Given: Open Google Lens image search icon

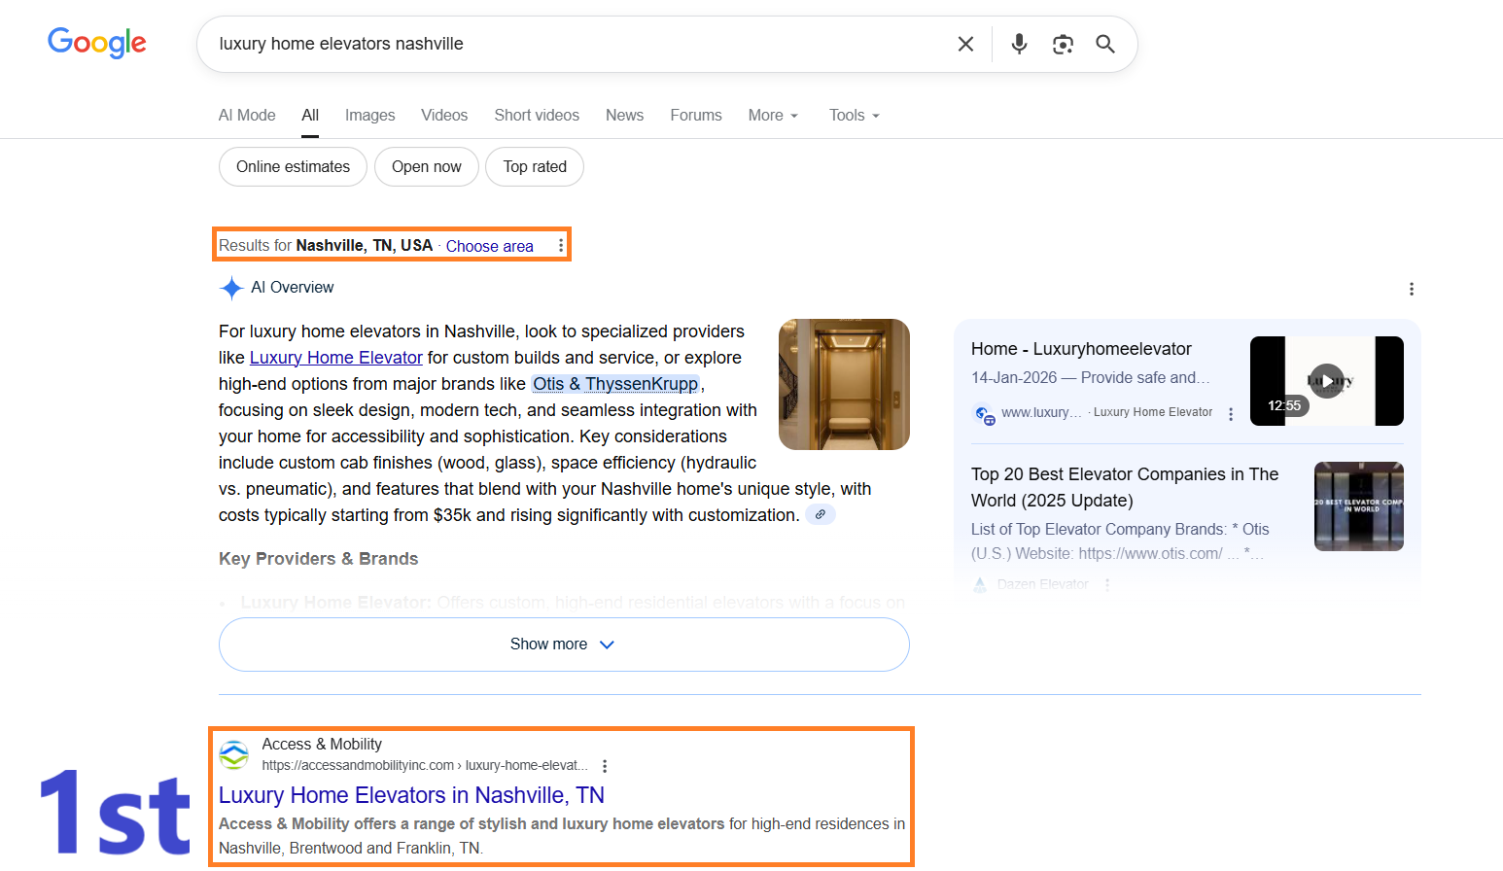Looking at the screenshot, I should coord(1063,44).
